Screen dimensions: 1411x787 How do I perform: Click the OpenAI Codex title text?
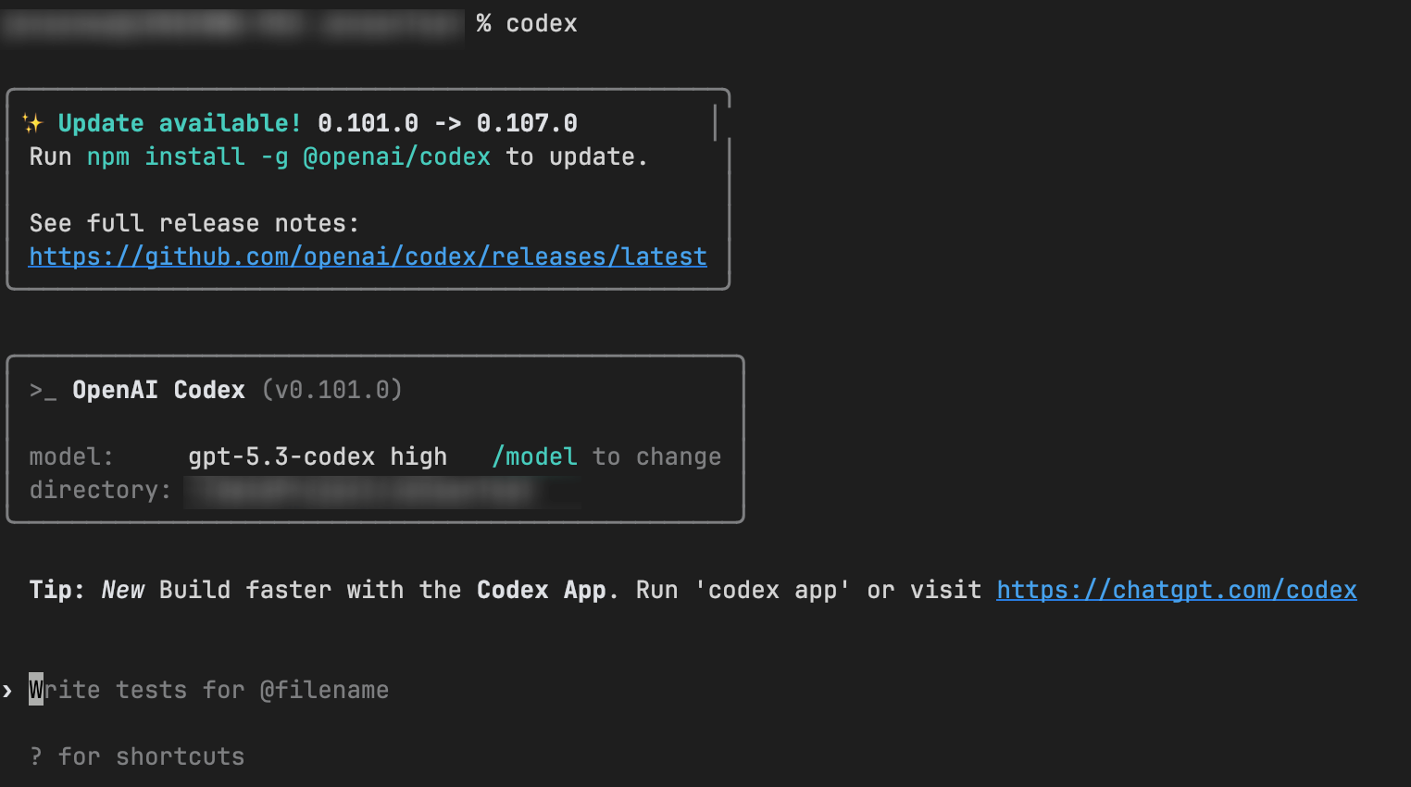158,390
